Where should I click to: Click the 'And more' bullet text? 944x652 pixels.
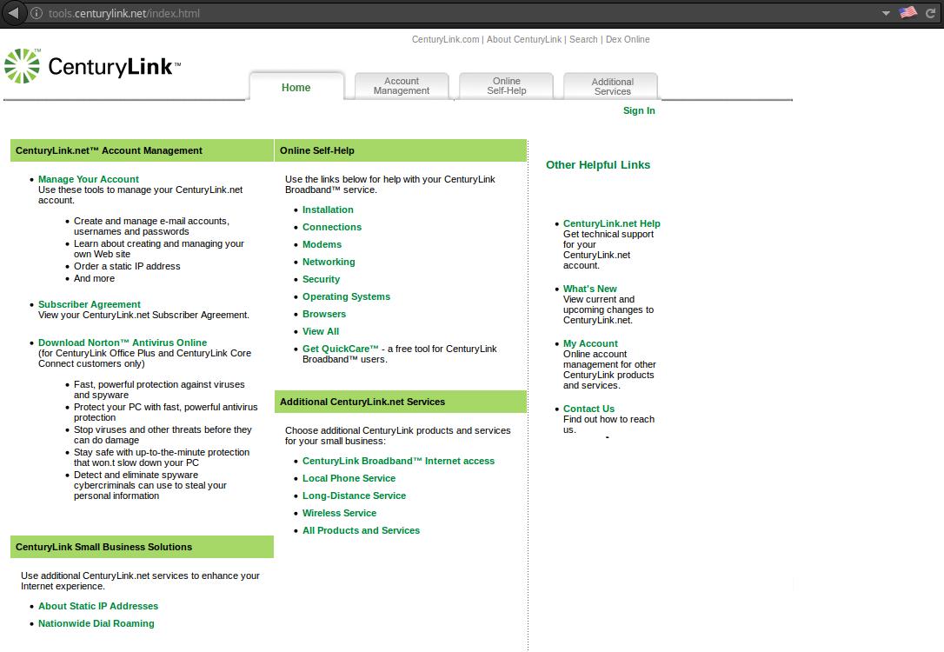tap(95, 278)
